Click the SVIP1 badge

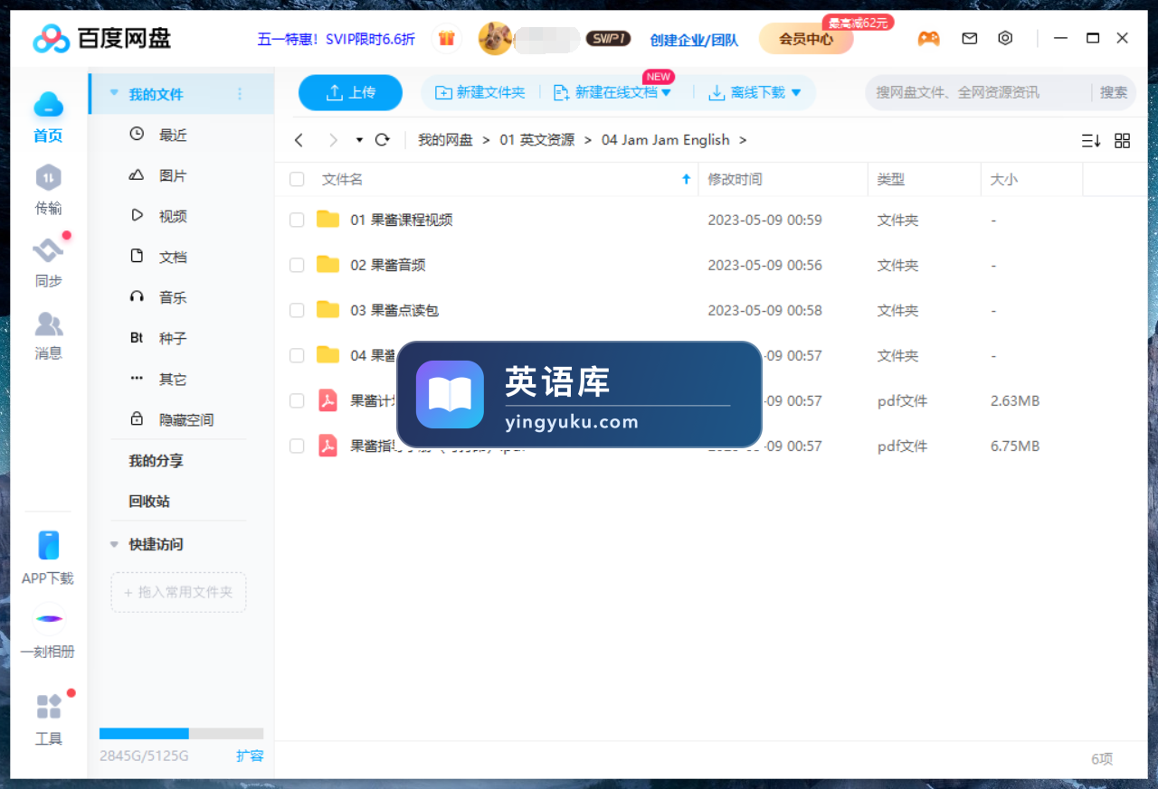[x=608, y=39]
